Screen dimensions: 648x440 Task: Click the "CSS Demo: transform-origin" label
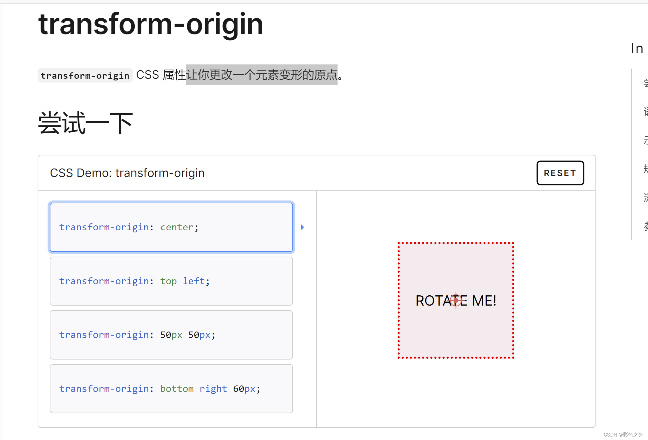point(127,173)
